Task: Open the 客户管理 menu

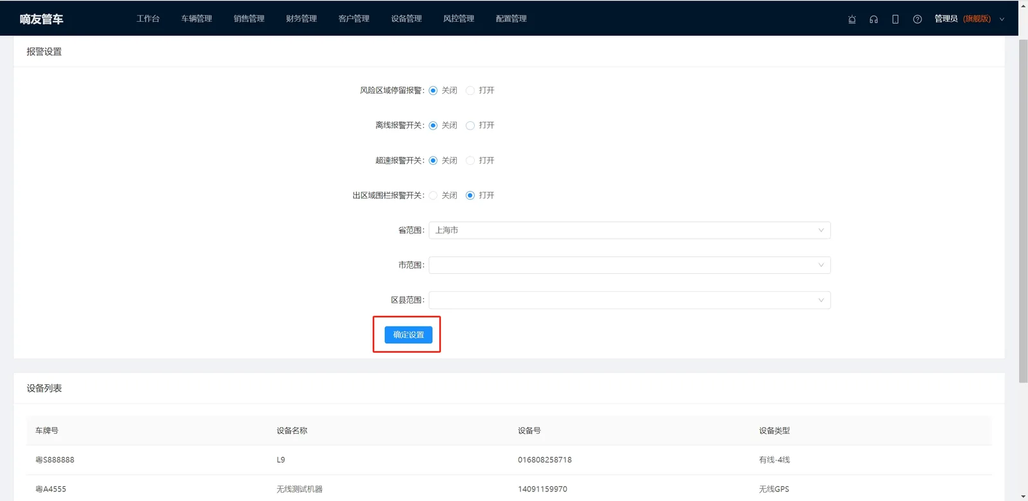Action: coord(354,19)
